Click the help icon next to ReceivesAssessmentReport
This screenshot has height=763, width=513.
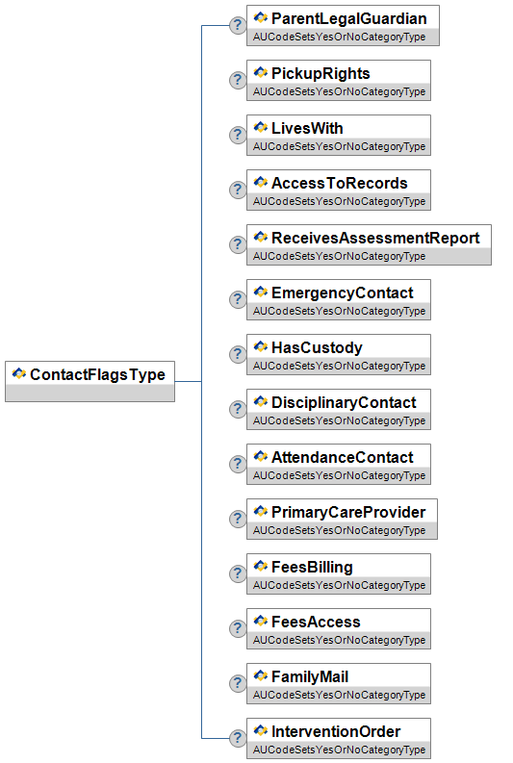(238, 244)
